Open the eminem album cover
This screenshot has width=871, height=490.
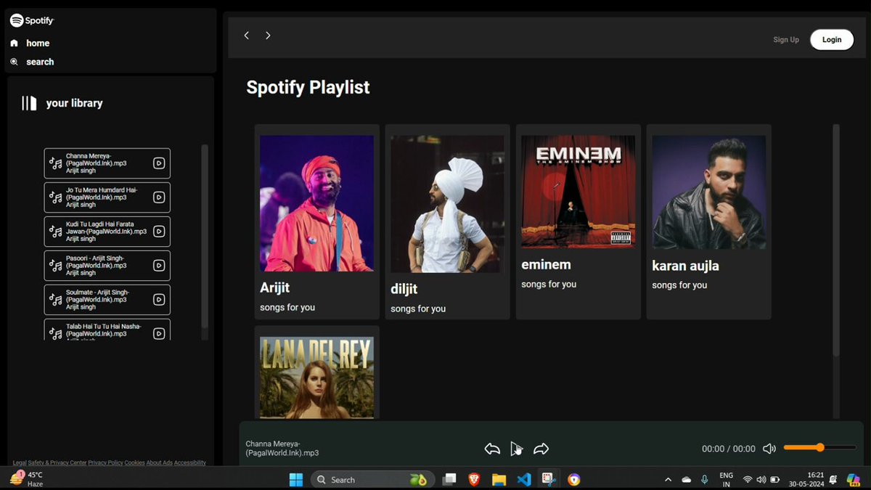point(578,192)
